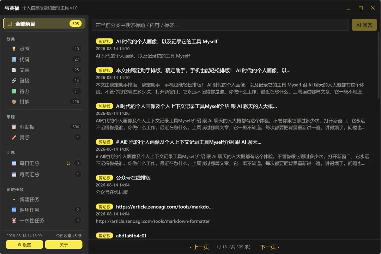Open entry starting 本文由稿定助手排版

coord(203,71)
